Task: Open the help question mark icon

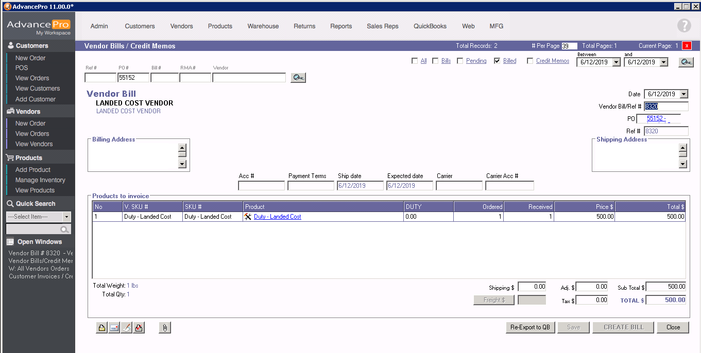Action: (x=683, y=26)
